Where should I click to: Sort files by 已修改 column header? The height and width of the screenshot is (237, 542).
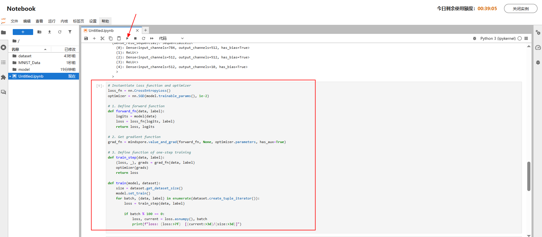pyautogui.click(x=65, y=49)
